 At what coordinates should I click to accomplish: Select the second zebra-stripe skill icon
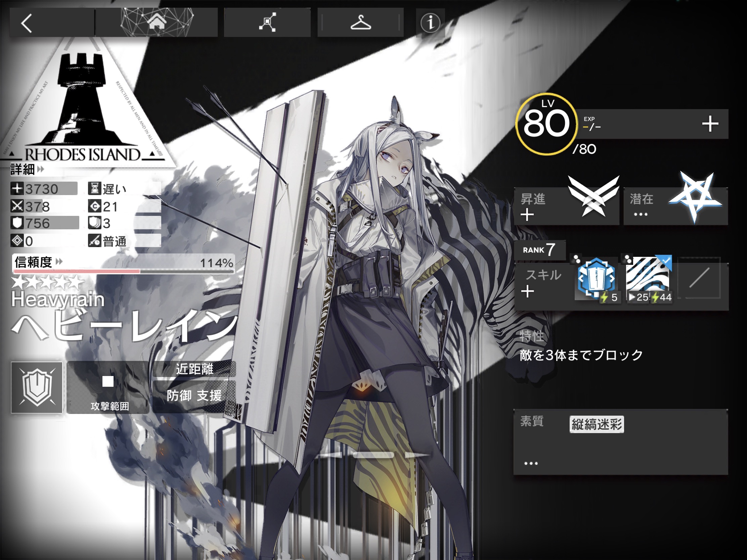click(x=649, y=279)
